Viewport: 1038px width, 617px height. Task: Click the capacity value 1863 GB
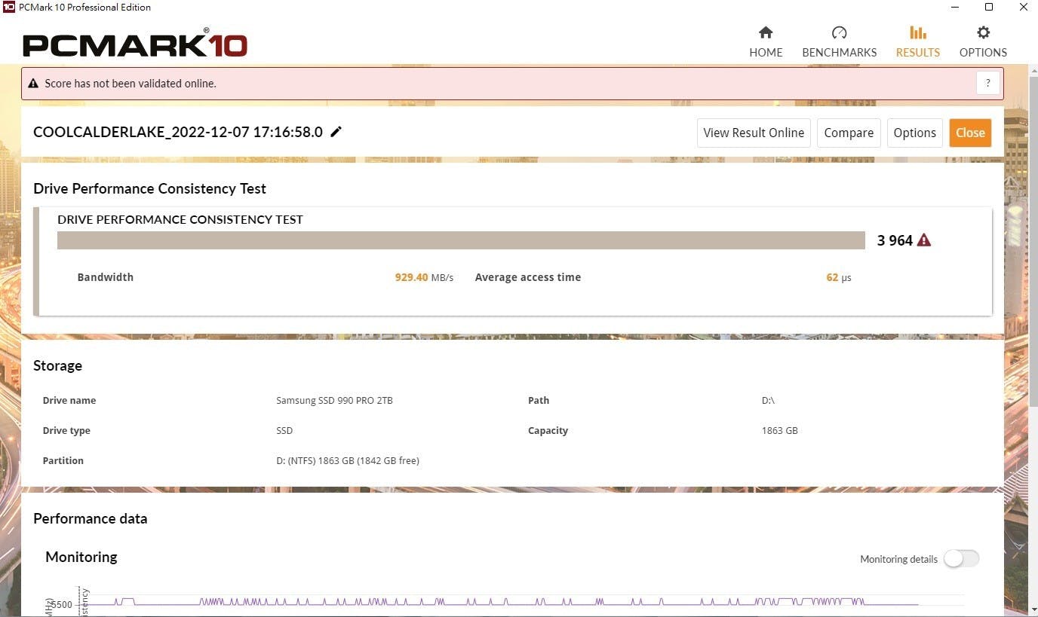[780, 430]
